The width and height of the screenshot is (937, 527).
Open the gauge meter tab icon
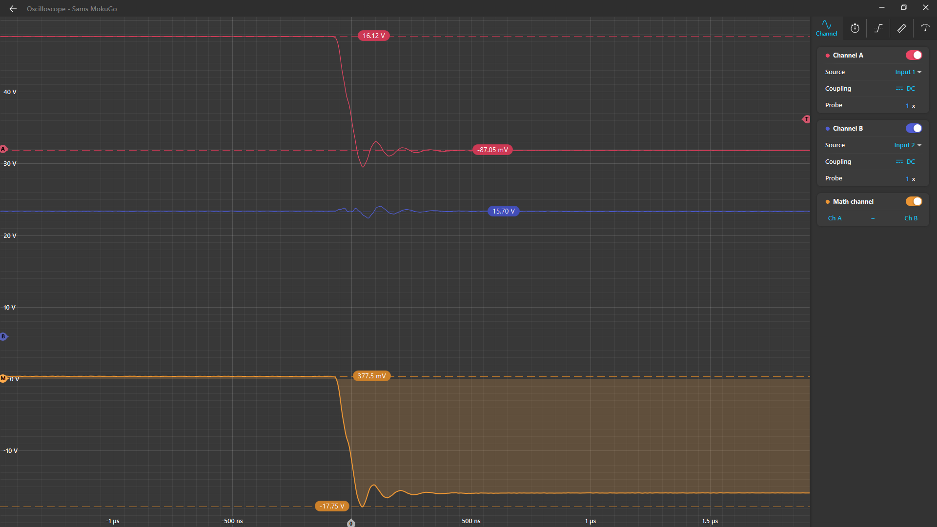[925, 28]
